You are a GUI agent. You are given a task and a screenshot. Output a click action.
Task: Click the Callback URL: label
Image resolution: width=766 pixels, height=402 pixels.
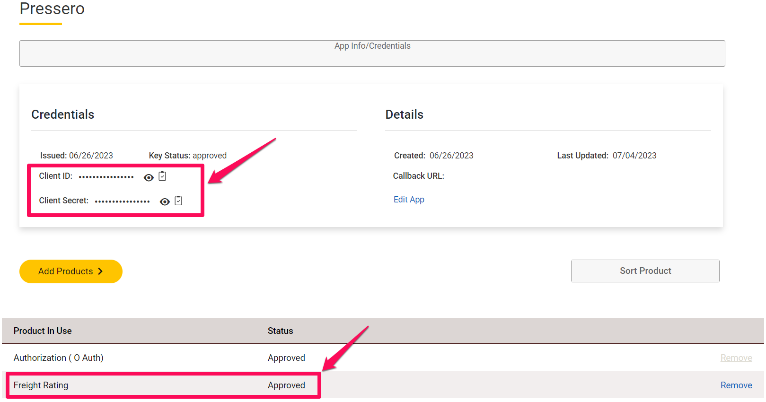click(x=419, y=176)
